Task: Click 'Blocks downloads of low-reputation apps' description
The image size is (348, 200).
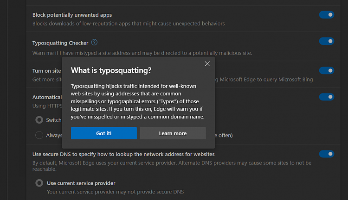Action: point(129,24)
